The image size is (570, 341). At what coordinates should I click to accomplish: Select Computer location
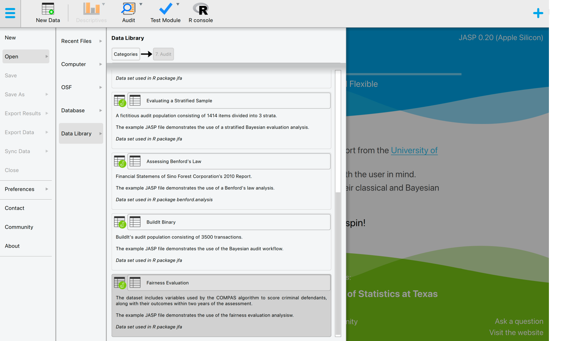[81, 64]
